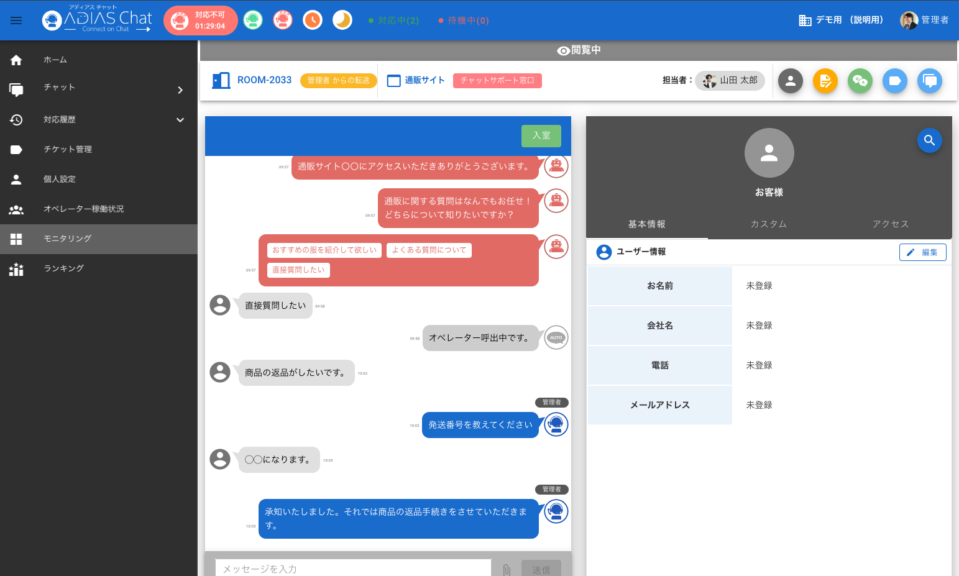
Task: Expand the 対応履歴 sidebar chevron
Action: pyautogui.click(x=180, y=120)
